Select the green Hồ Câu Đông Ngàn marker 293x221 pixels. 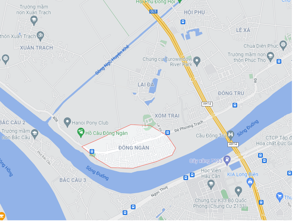[x=81, y=132]
